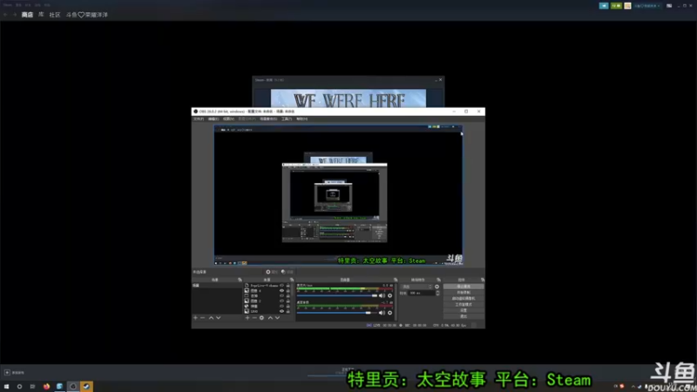
Task: Open OBS 工具 menu
Action: [x=287, y=119]
